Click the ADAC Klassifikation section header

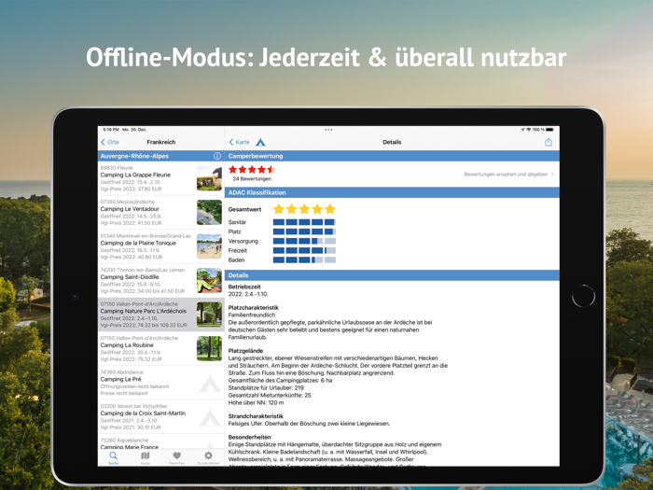pos(392,192)
